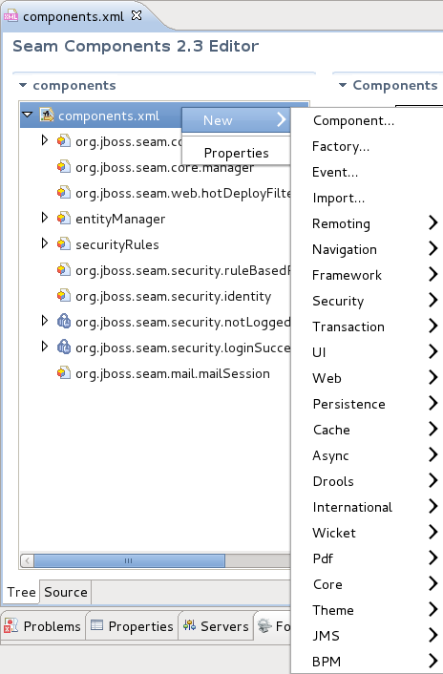This screenshot has height=674, width=443.
Task: Click the securityRules component icon
Action: click(64, 244)
